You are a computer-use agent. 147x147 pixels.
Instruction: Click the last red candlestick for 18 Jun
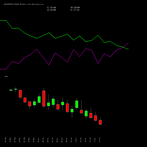point(100,122)
